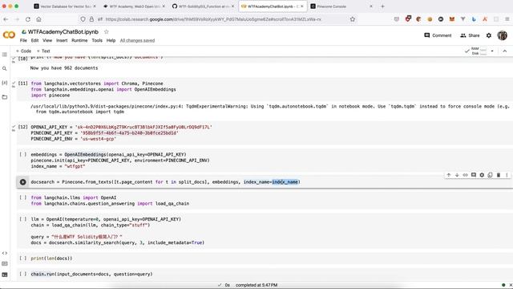Image resolution: width=513 pixels, height=289 pixels.
Task: Run cell 11 importing Chroma, Pinecone
Action: coord(22,83)
